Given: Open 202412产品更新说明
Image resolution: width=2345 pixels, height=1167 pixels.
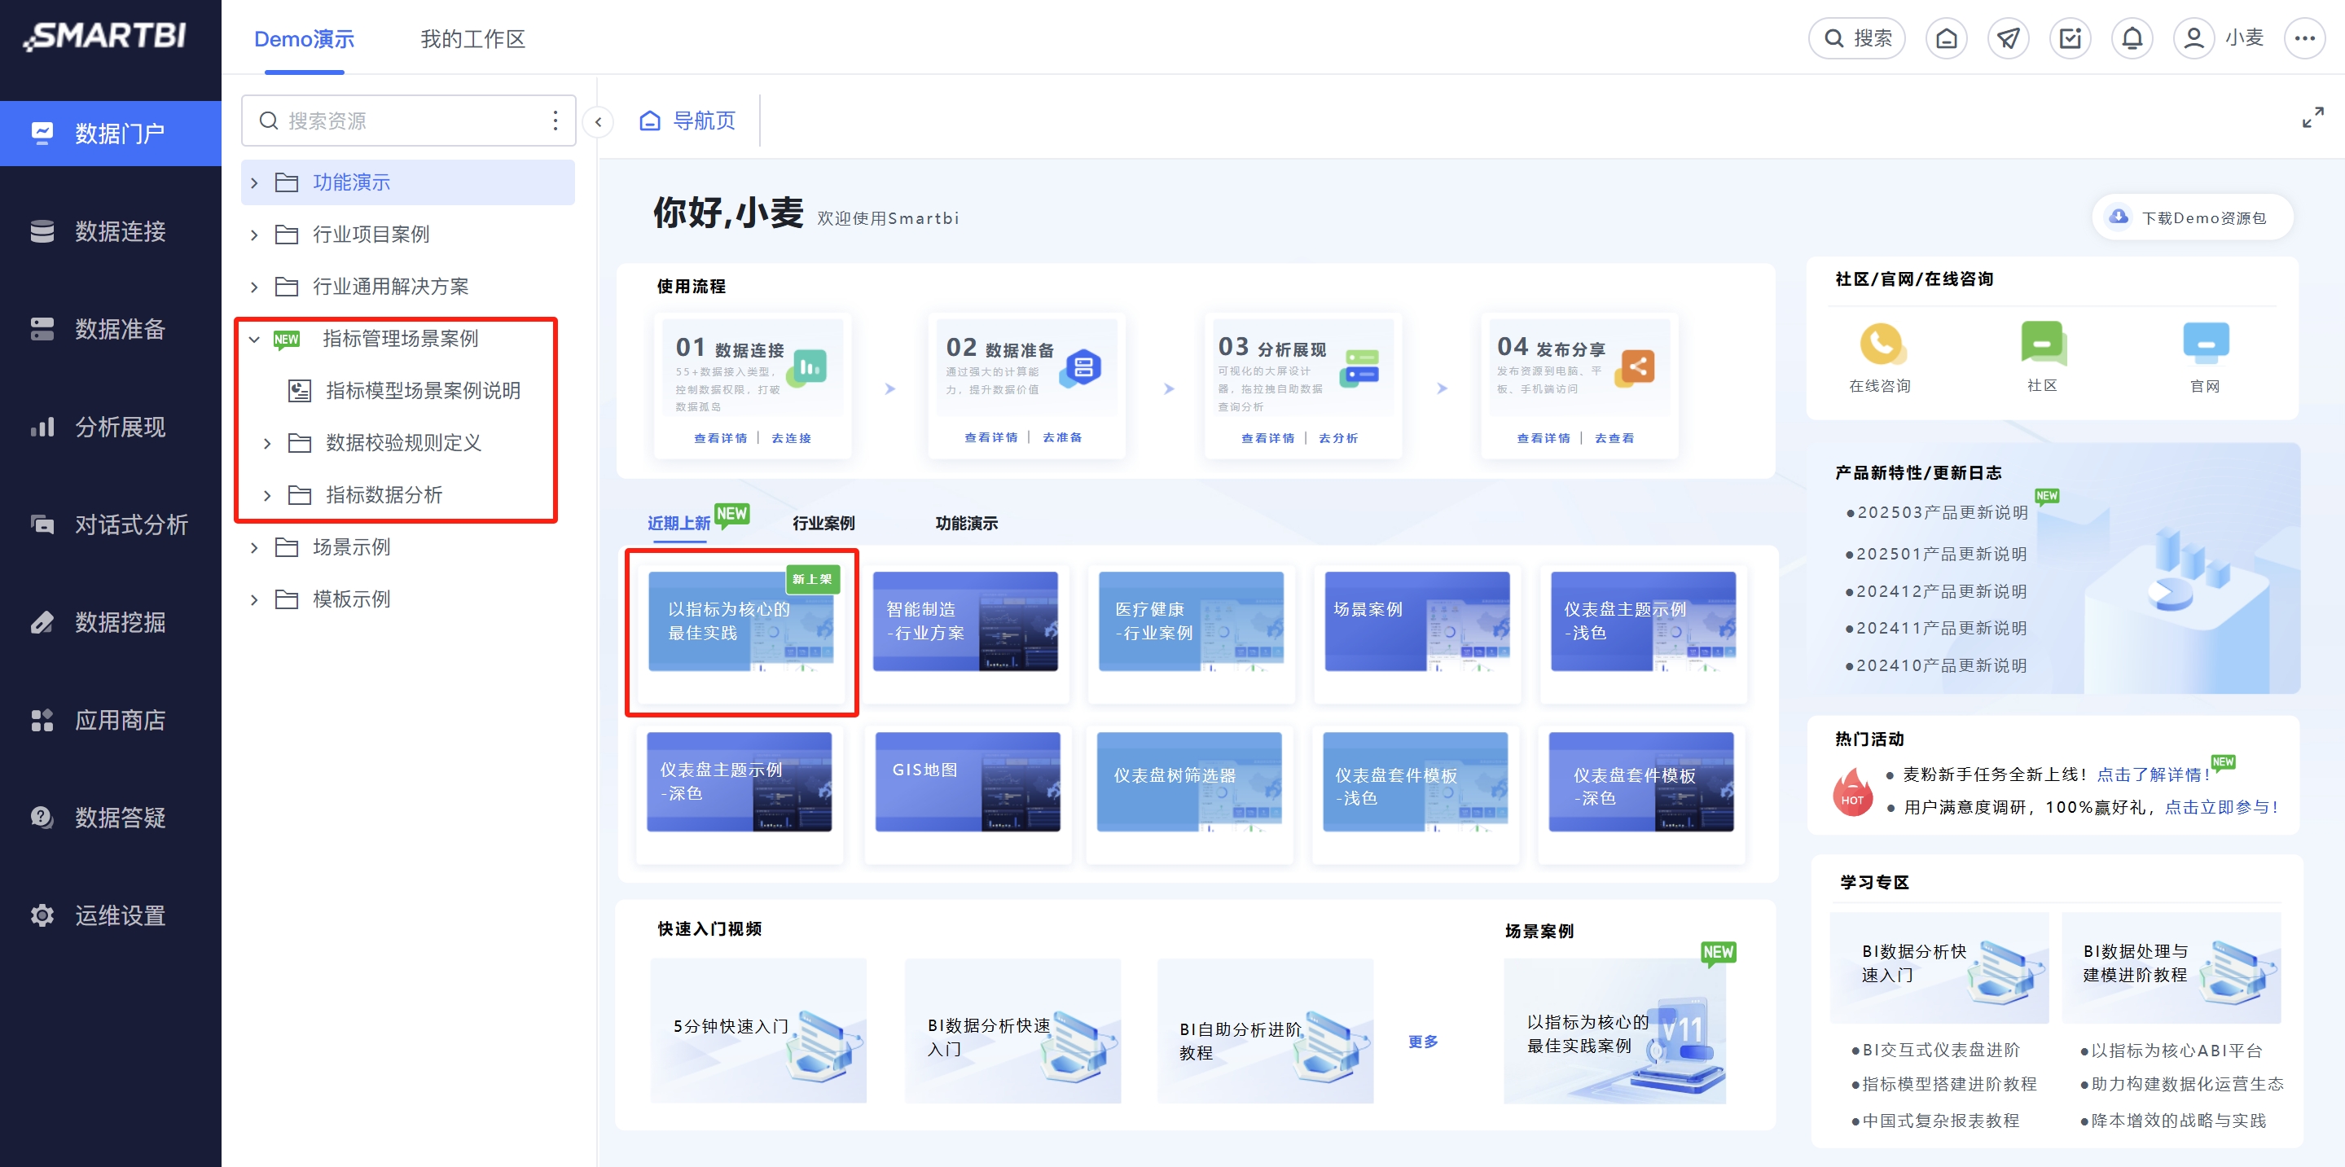Looking at the screenshot, I should 1936,592.
